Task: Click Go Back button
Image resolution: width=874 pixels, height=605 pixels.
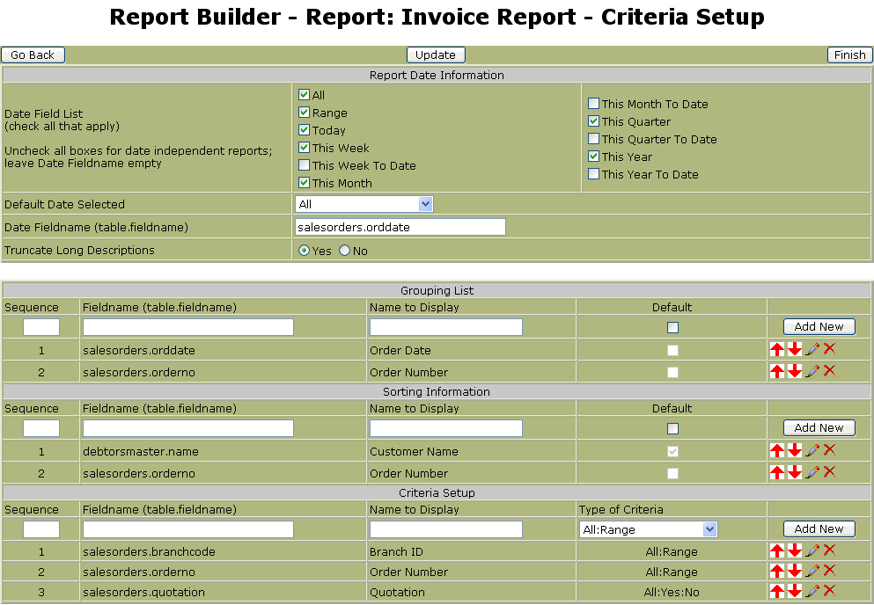Action: 33,55
